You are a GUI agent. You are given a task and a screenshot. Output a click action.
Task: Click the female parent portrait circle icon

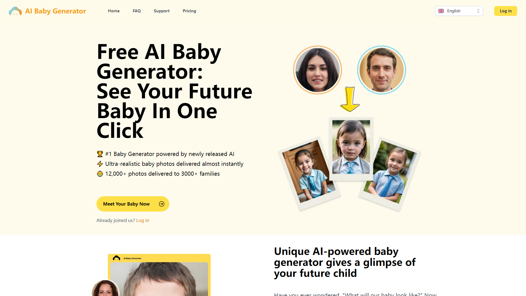317,69
